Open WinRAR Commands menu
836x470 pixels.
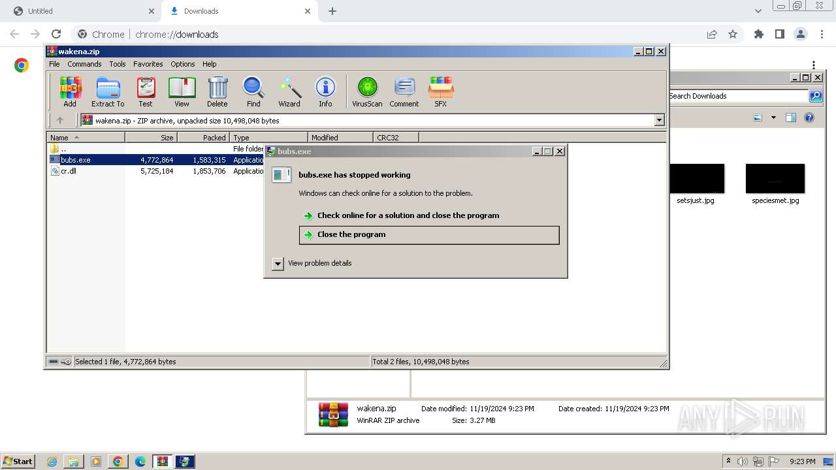(x=84, y=64)
